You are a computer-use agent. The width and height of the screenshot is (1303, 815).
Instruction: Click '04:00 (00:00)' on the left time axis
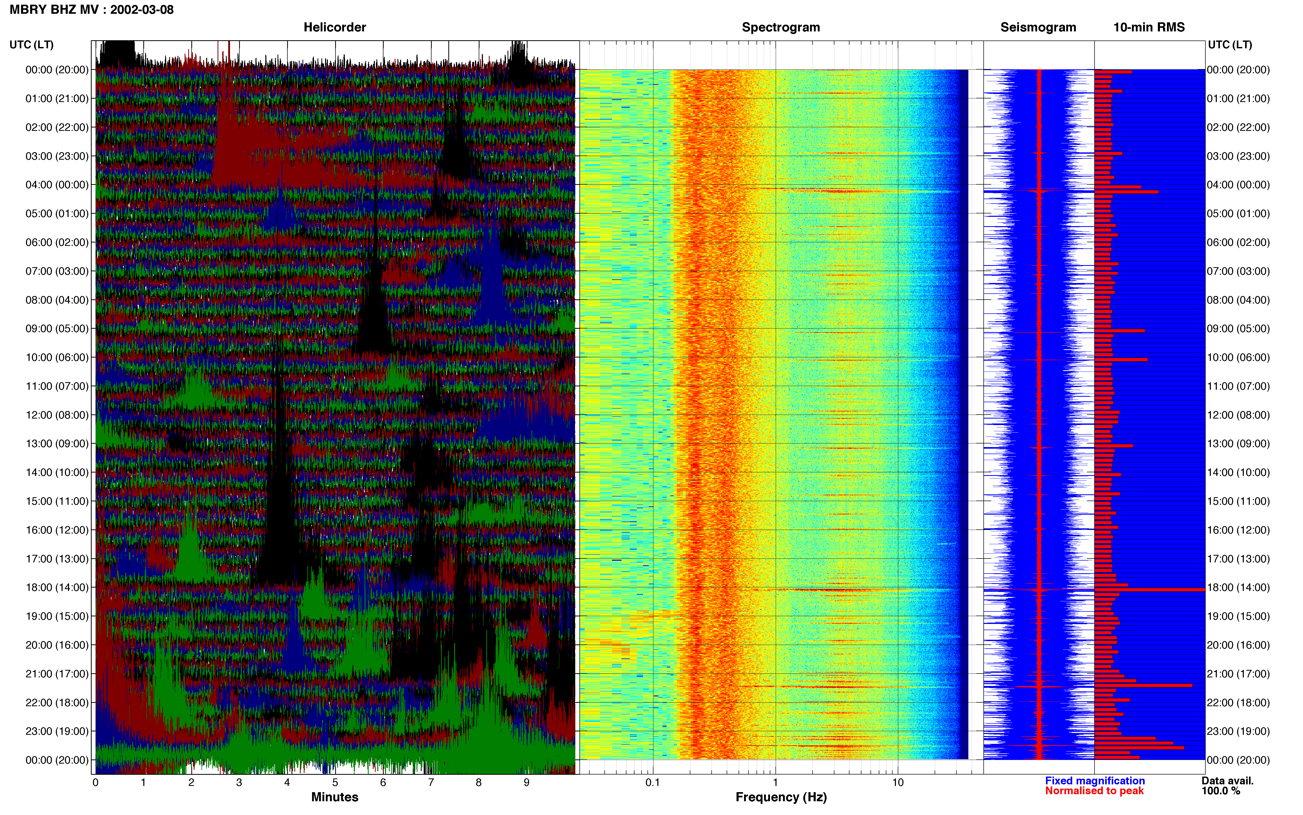point(57,185)
